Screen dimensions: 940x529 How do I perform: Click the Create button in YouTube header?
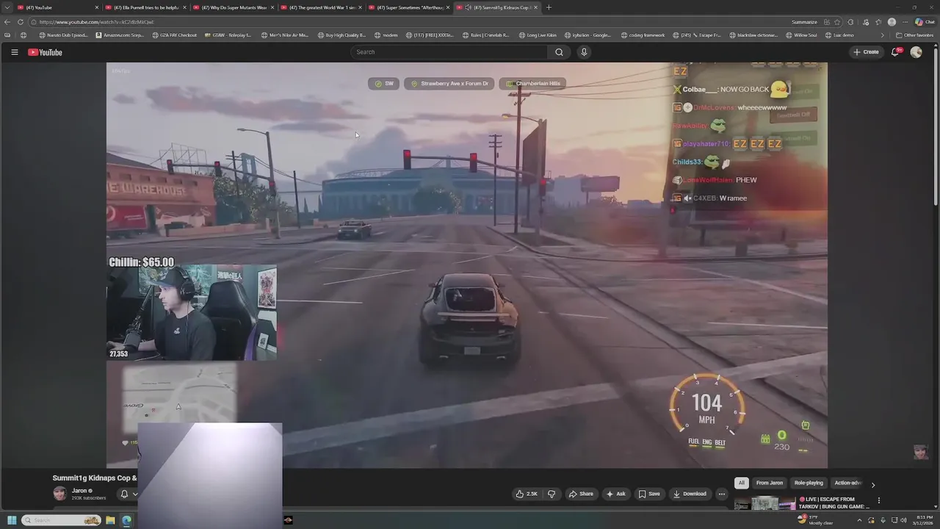pyautogui.click(x=866, y=52)
